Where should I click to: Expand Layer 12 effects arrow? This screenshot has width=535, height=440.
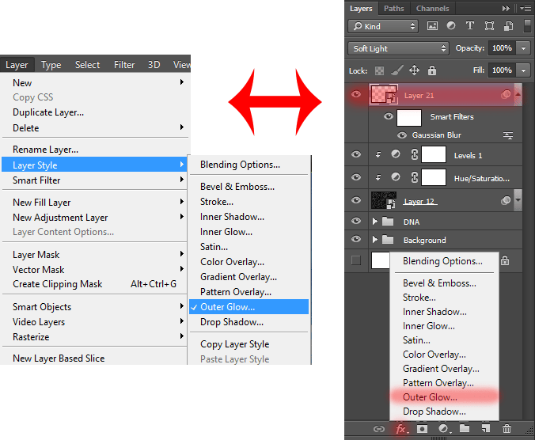tap(518, 200)
